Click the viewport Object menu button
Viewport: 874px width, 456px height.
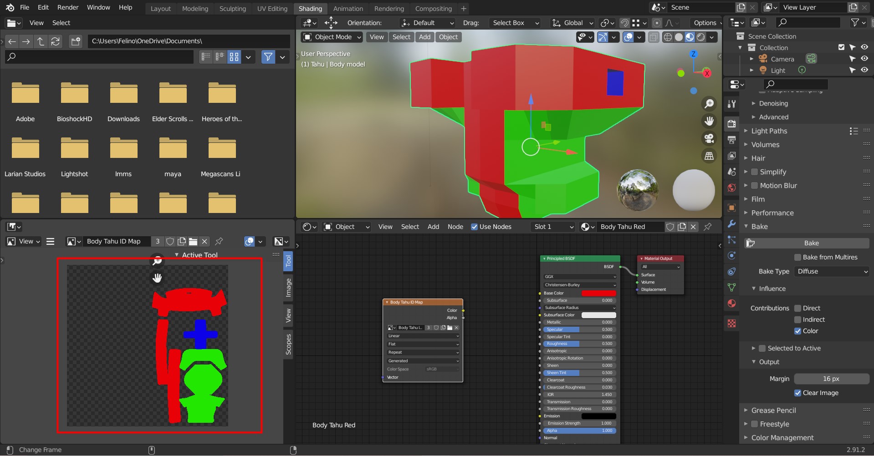[x=448, y=37]
